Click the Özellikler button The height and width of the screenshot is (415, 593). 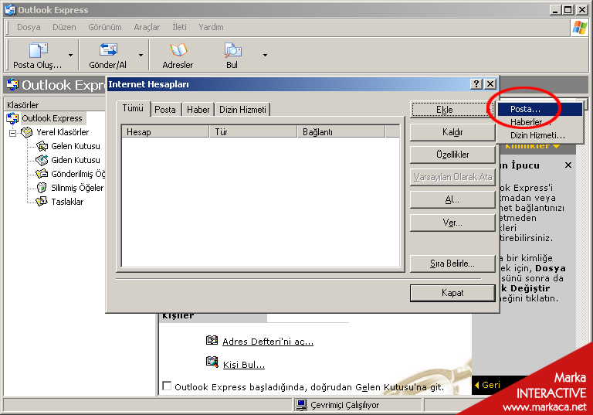coord(452,155)
